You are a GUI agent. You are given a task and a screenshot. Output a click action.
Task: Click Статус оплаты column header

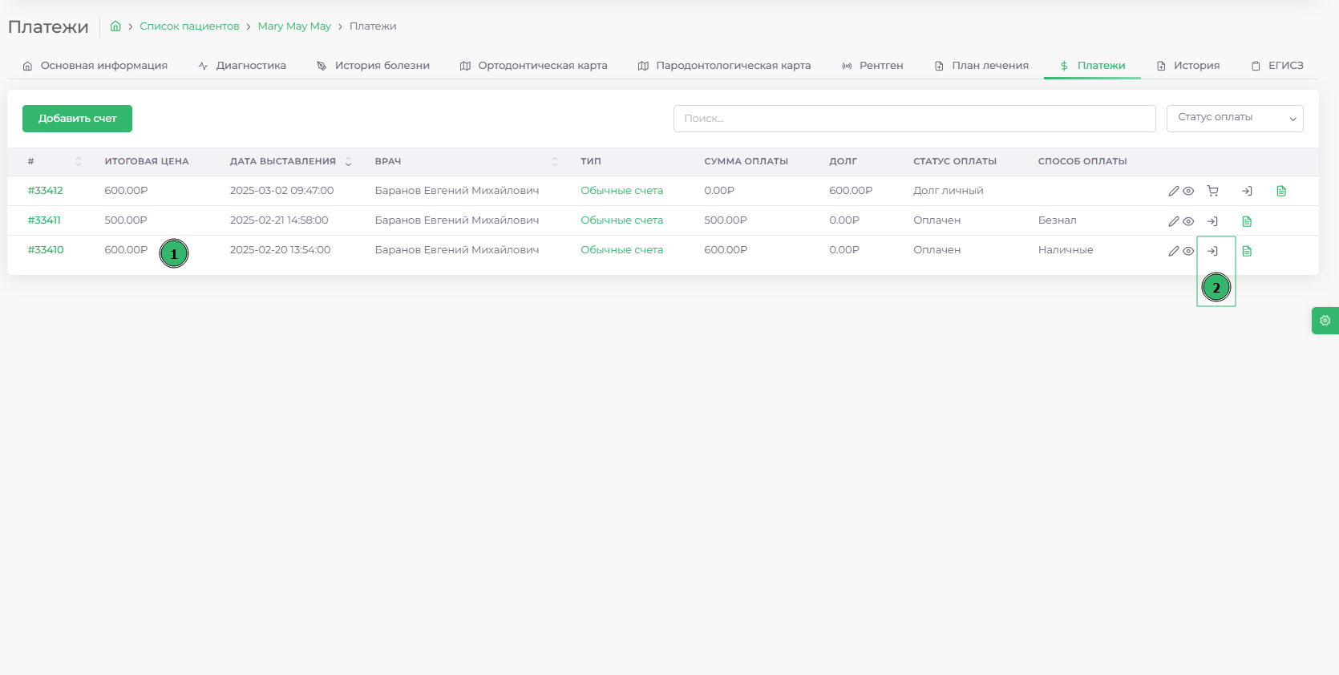coord(954,161)
